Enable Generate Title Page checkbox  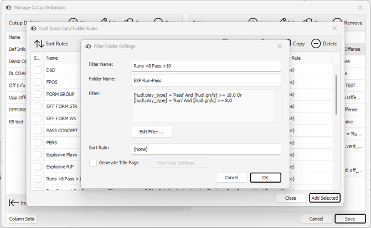(x=93, y=163)
